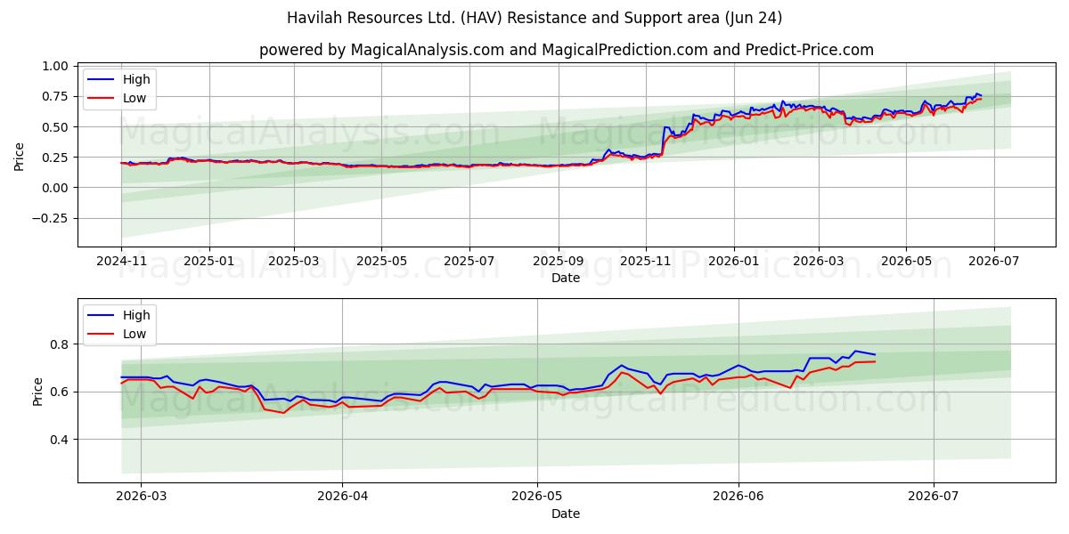This screenshot has height=534, width=1069.
Task: Click the 2026-06 tick label on bottom chart
Action: tap(739, 498)
